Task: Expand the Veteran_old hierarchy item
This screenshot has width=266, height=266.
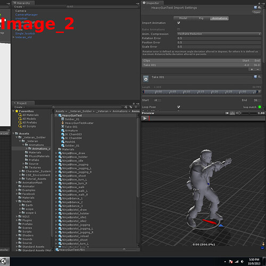Action: [x=14, y=37]
